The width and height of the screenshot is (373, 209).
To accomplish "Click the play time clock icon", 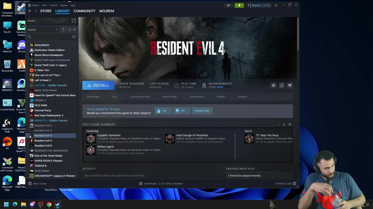I will (x=177, y=85).
